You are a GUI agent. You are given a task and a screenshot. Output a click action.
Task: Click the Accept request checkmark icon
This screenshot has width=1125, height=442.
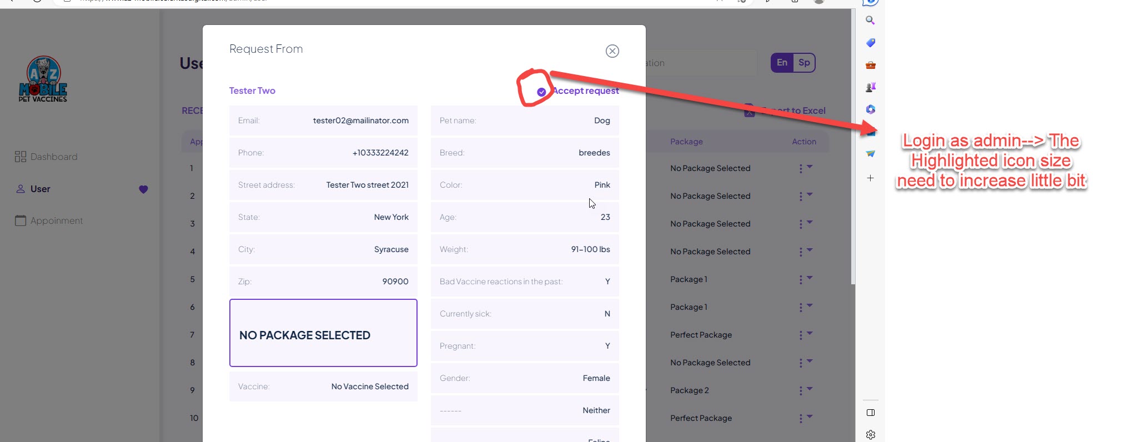[x=541, y=92]
